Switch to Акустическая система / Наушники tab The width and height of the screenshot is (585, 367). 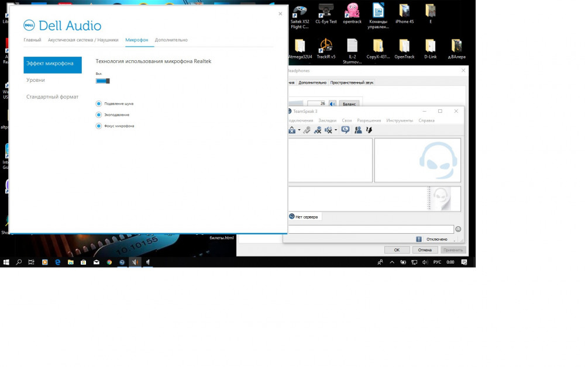(x=83, y=40)
